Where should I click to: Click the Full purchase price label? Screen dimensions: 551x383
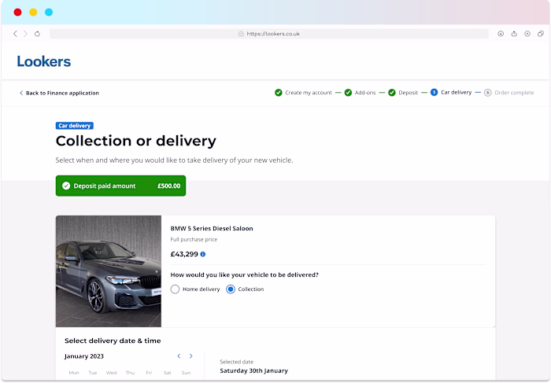click(x=194, y=239)
